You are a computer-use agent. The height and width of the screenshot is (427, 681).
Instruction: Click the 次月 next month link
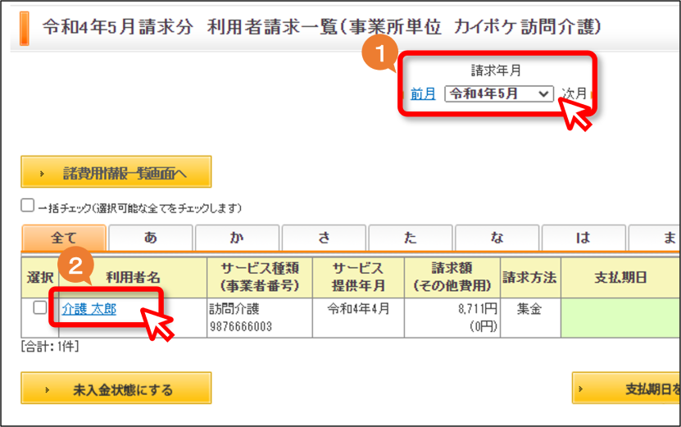(574, 93)
